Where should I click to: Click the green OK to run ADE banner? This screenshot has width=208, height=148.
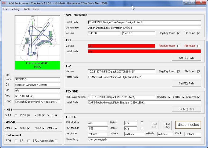[x=37, y=65]
